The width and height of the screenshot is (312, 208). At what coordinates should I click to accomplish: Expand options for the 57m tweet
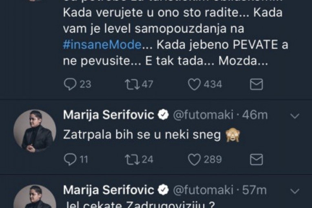pyautogui.click(x=294, y=191)
